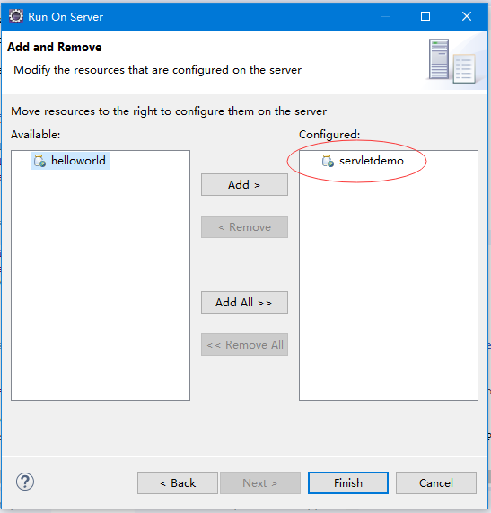Go to previous page with < Back
Screen dimensions: 491x513
point(178,482)
